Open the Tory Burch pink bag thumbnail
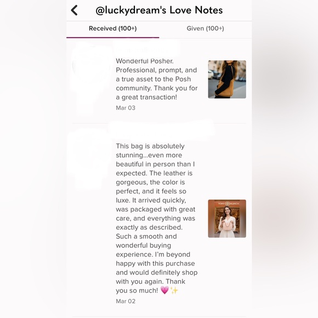This screenshot has height=318, width=318. pos(227,218)
